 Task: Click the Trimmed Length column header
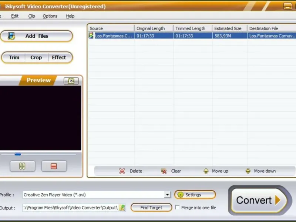[193, 28]
